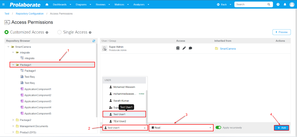
Task: Click the Preview button
Action: tap(282, 32)
